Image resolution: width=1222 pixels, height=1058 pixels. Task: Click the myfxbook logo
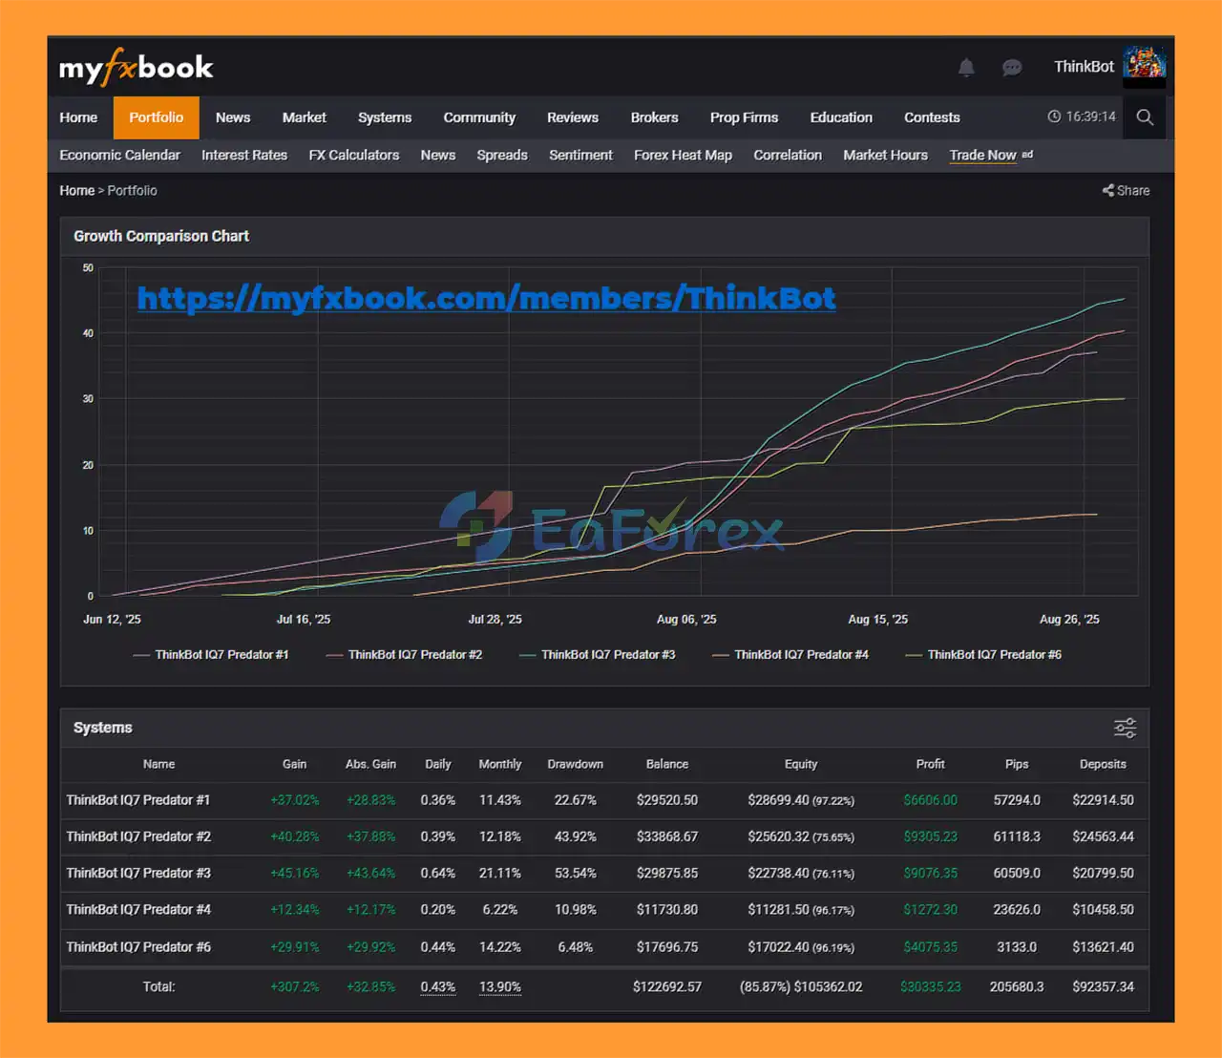[137, 68]
